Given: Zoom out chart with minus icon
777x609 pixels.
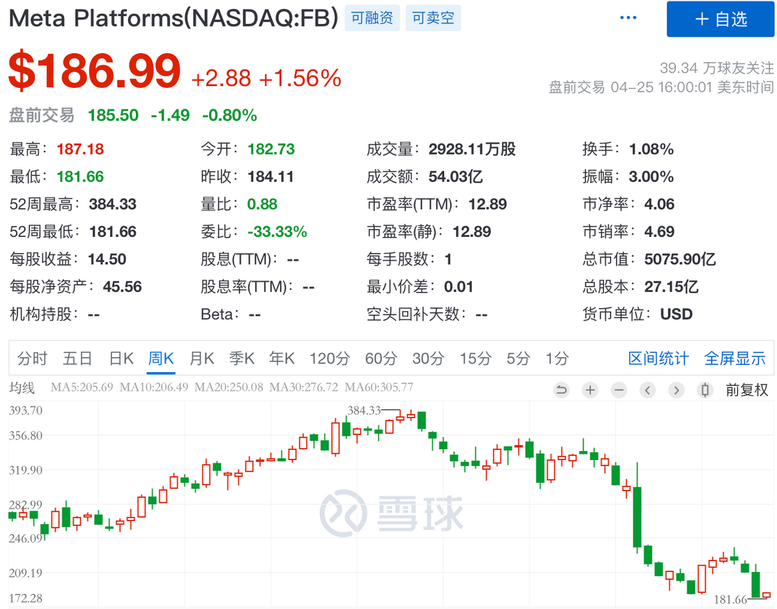Looking at the screenshot, I should (x=619, y=390).
